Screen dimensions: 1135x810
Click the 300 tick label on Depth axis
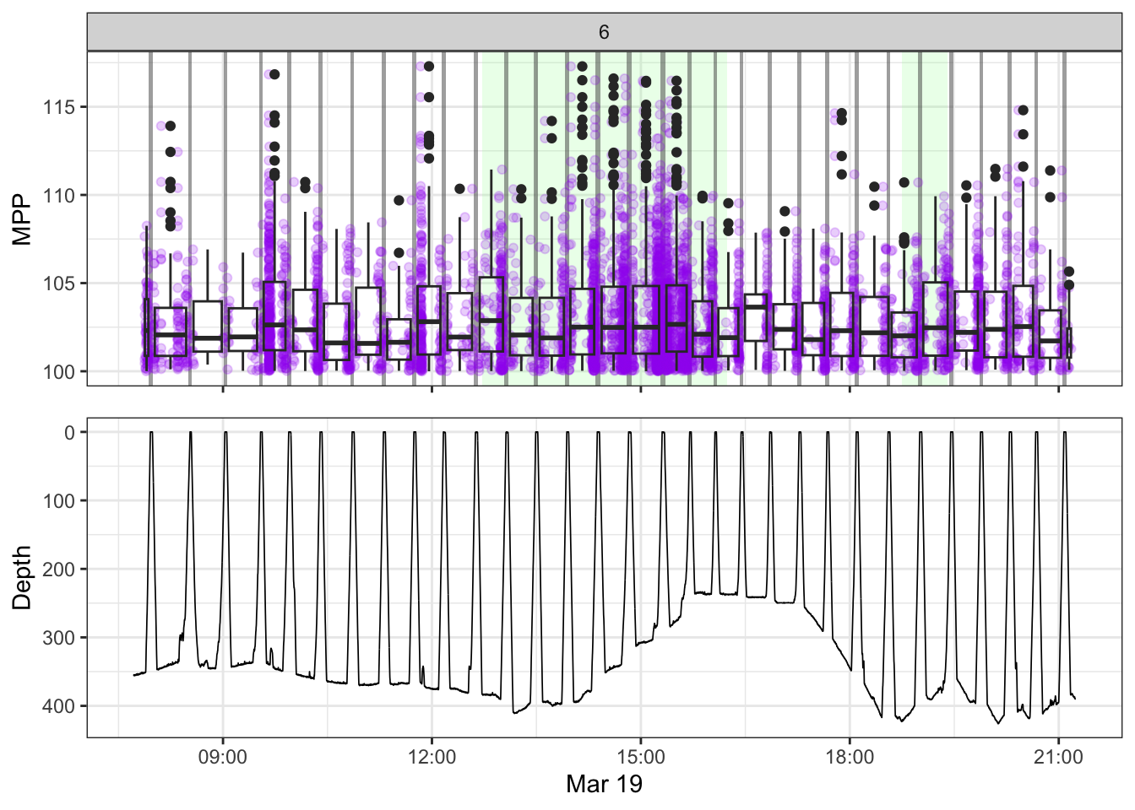[x=62, y=638]
